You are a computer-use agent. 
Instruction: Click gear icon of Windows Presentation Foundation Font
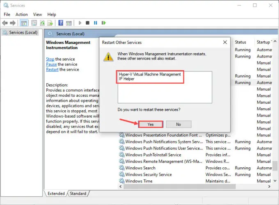pyautogui.click(x=122, y=135)
